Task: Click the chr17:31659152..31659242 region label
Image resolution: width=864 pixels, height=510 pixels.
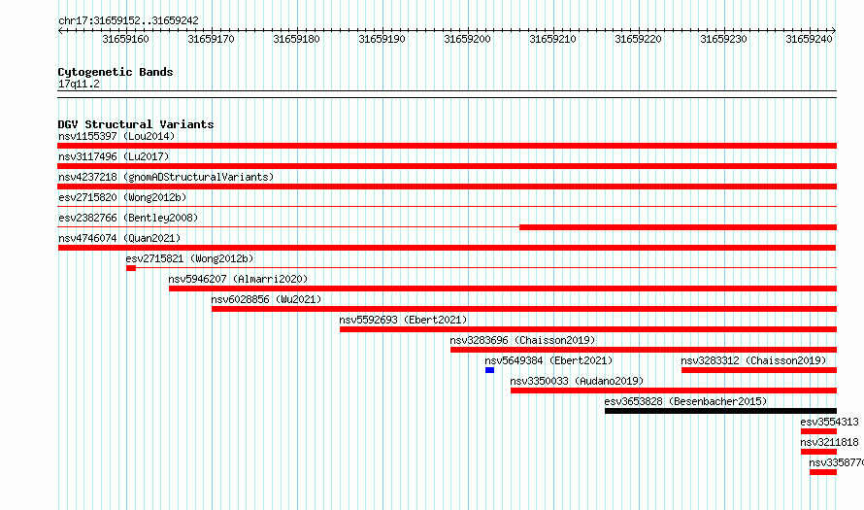Action: [128, 21]
